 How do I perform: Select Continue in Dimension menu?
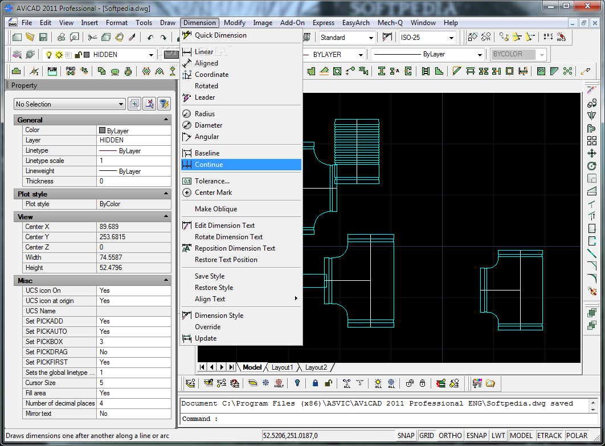241,165
